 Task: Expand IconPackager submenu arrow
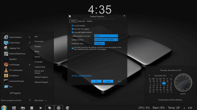[30, 65]
